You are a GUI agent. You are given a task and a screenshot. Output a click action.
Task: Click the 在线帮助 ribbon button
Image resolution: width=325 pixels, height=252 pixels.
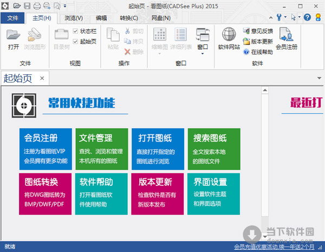tap(258, 52)
